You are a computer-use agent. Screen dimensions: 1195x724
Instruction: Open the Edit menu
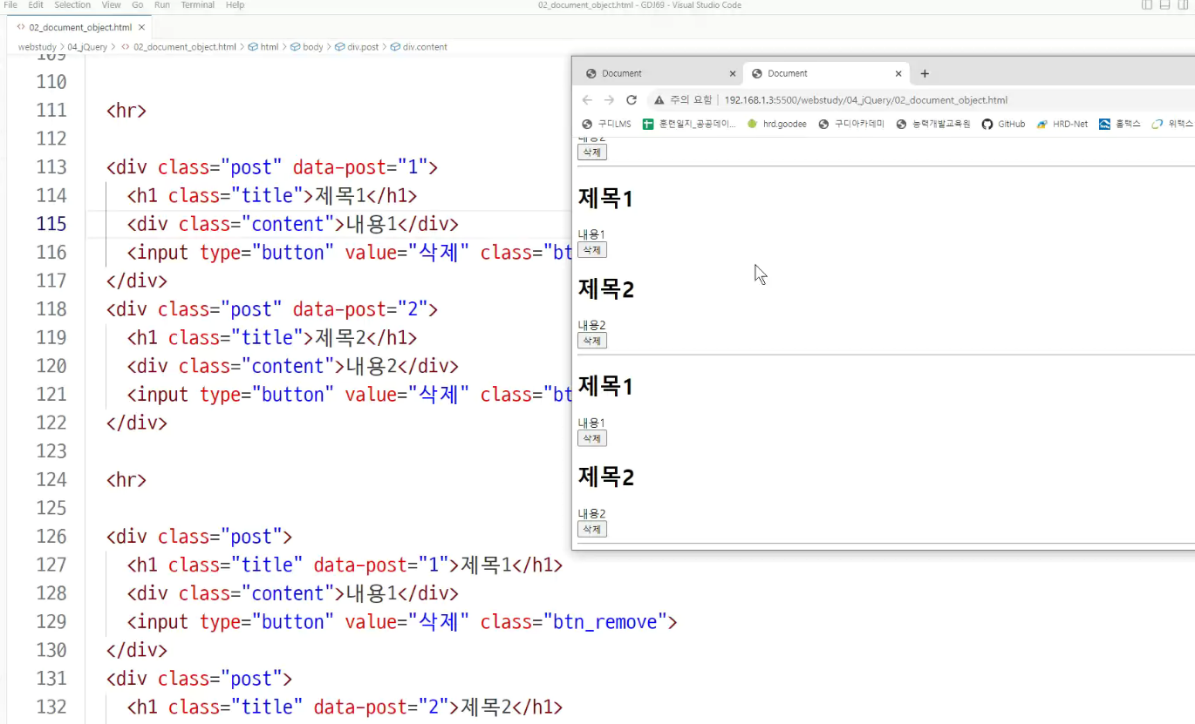pos(36,5)
